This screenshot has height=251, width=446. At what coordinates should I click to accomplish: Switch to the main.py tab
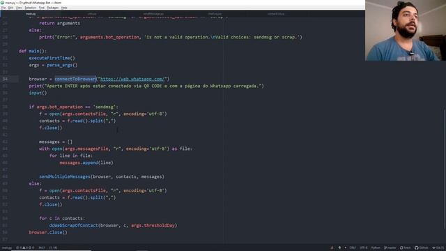tap(31, 14)
